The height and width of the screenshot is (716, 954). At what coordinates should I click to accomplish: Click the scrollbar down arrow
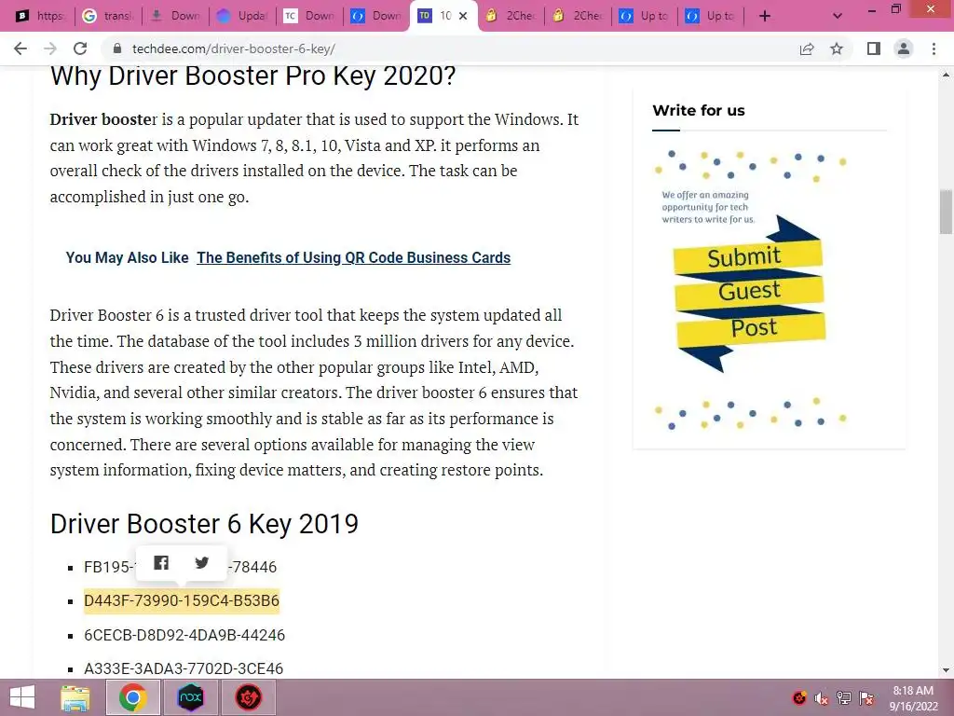click(946, 670)
